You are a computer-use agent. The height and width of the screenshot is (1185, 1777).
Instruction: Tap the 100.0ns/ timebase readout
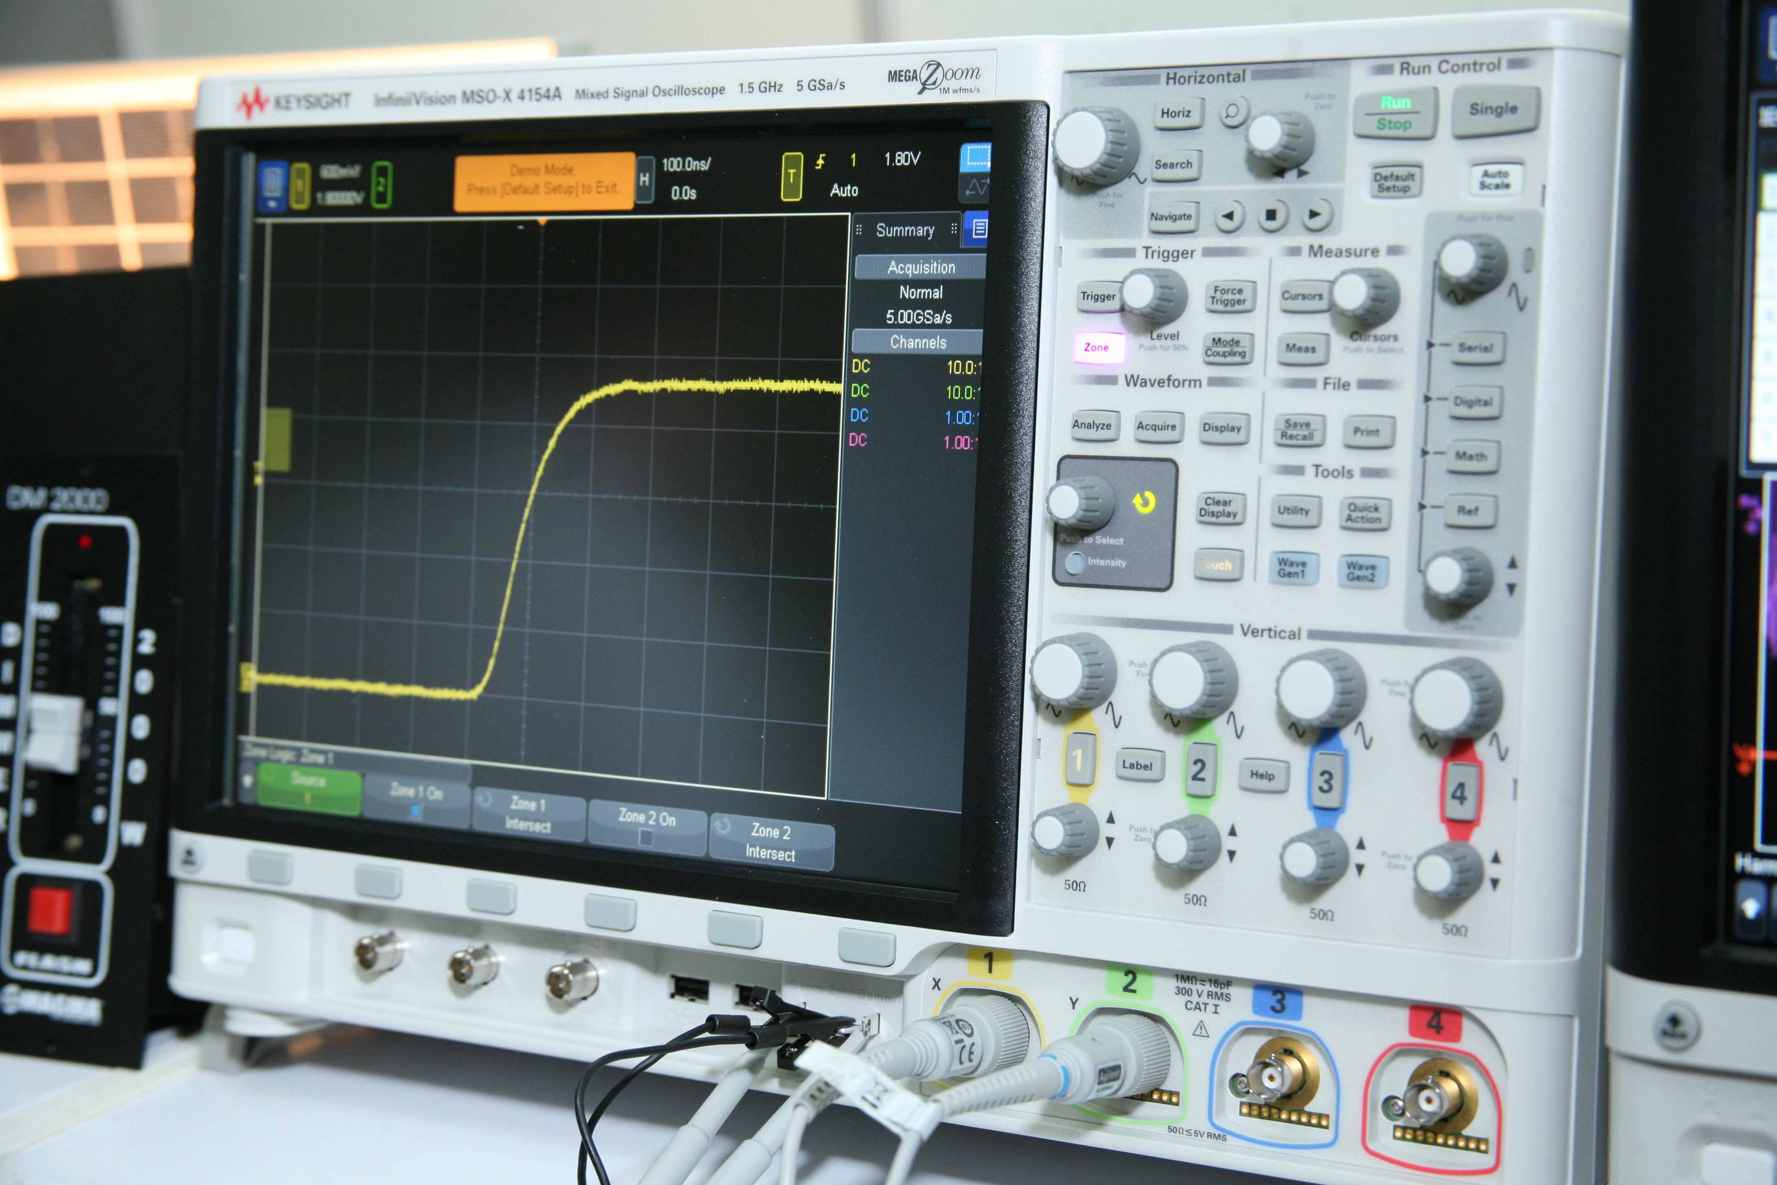[686, 165]
